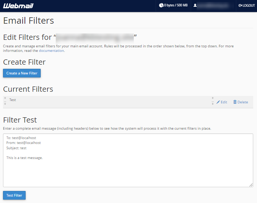Click the Email Filters heading
This screenshot has height=203, width=257.
(x=29, y=21)
